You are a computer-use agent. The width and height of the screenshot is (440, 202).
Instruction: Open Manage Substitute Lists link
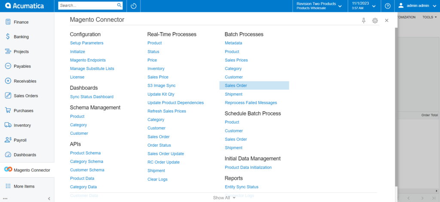[x=92, y=68]
